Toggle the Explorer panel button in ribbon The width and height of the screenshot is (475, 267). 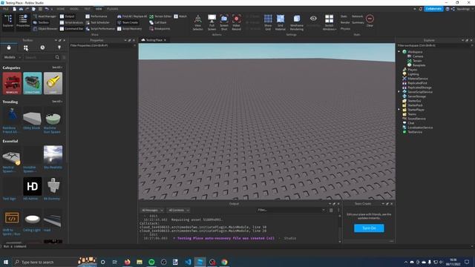coord(8,22)
